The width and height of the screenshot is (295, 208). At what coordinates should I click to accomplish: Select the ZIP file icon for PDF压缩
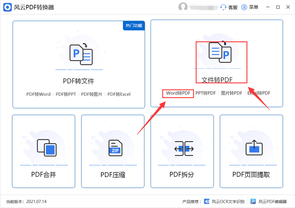pos(115,148)
